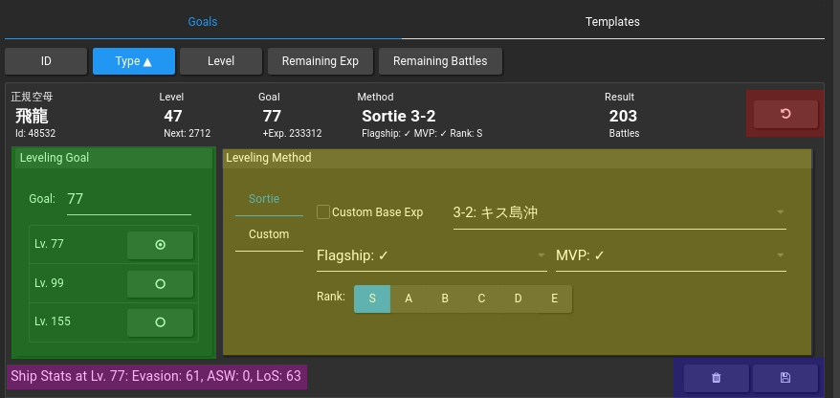
Task: Click the 'Id: 48532' text
Action: (x=35, y=133)
